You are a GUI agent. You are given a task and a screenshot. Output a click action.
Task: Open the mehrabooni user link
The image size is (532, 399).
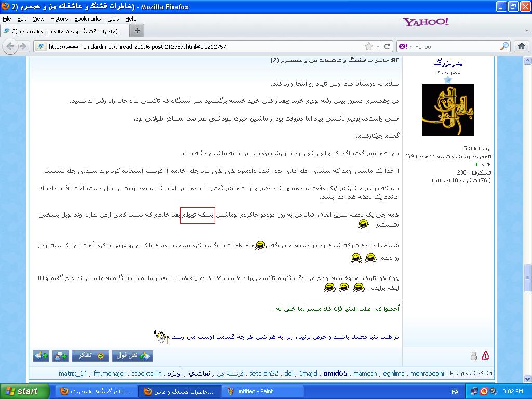427,373
